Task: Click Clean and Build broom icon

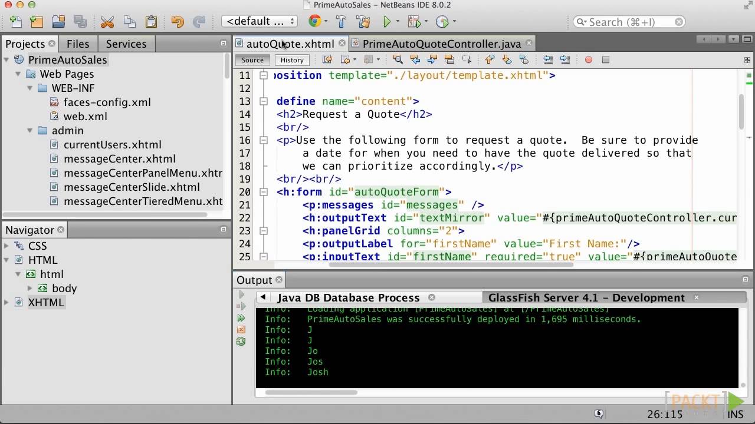Action: click(363, 22)
